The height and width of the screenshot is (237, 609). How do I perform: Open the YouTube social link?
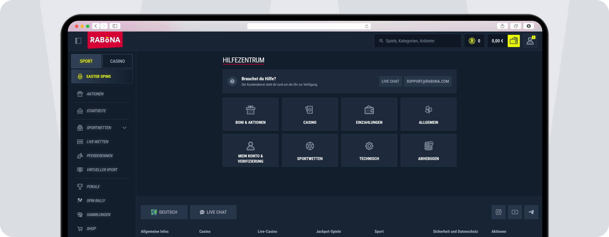[515, 212]
